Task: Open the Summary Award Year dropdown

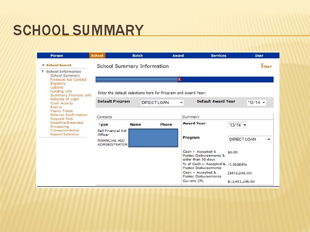Action: (x=237, y=125)
